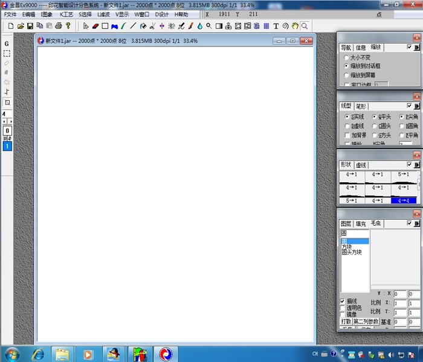The width and height of the screenshot is (423, 362).
Task: Select the straight line tool
Action: (x=133, y=26)
